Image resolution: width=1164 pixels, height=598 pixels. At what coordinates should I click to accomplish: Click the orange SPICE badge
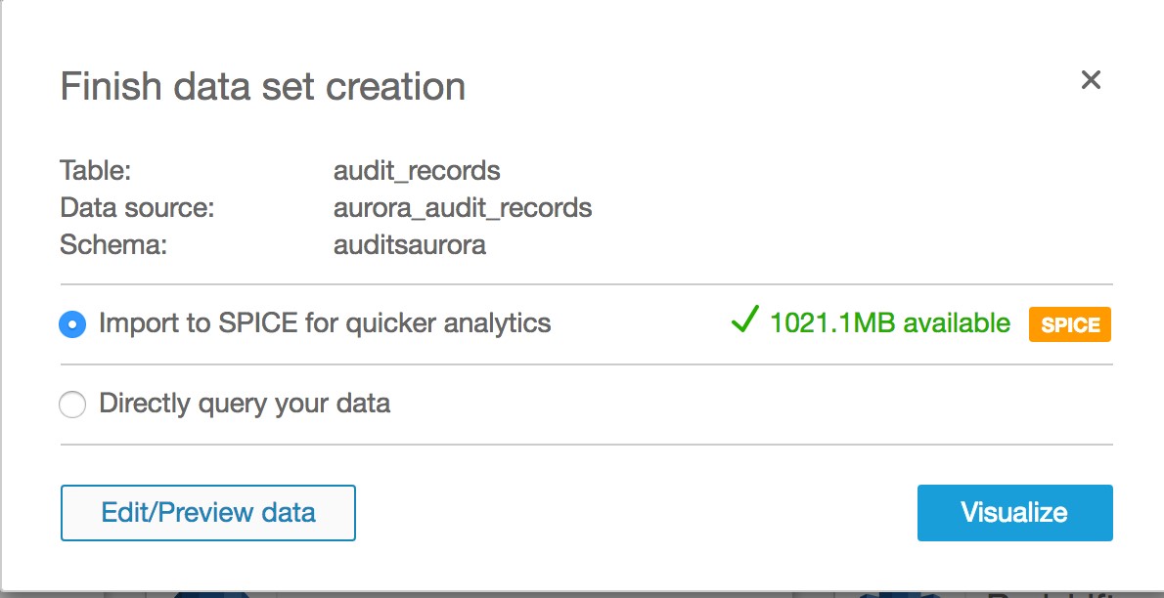[x=1070, y=324]
